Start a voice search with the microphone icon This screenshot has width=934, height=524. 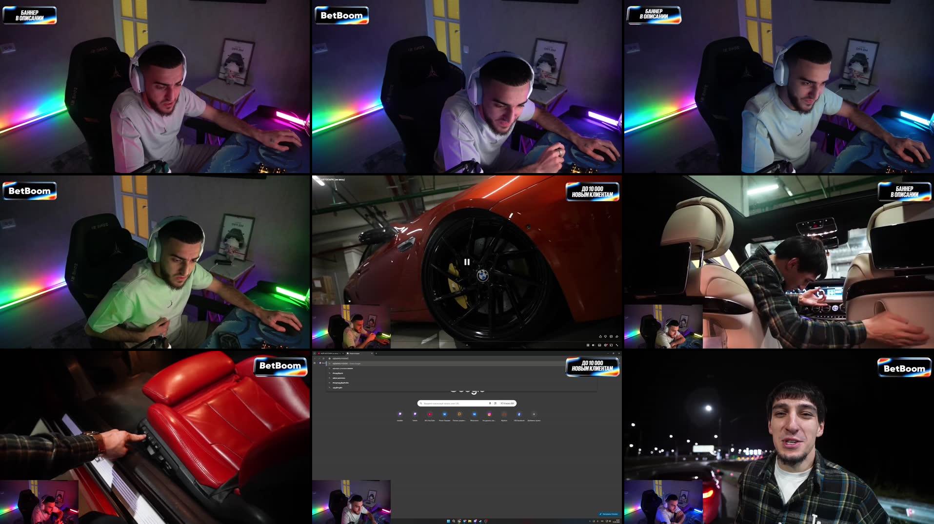click(x=490, y=403)
